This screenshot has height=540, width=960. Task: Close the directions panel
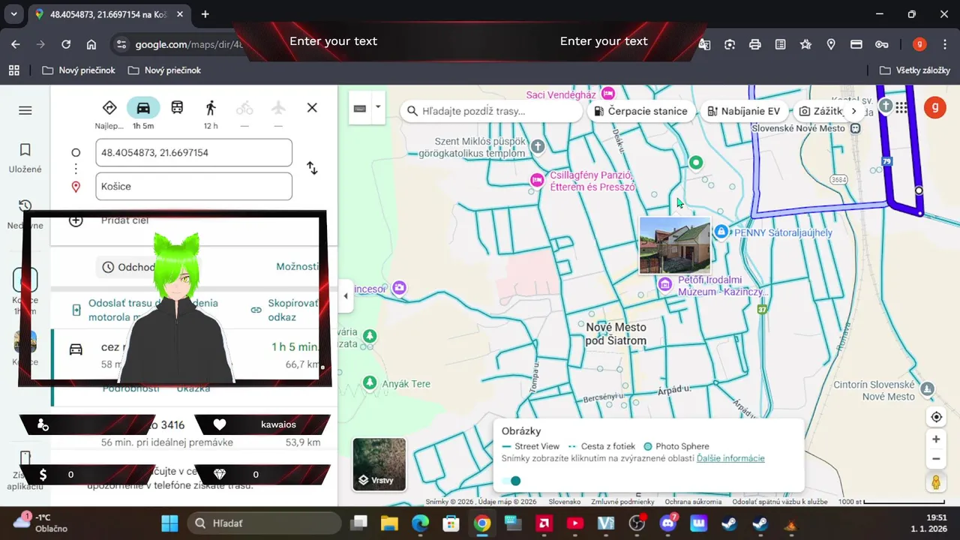pos(312,108)
